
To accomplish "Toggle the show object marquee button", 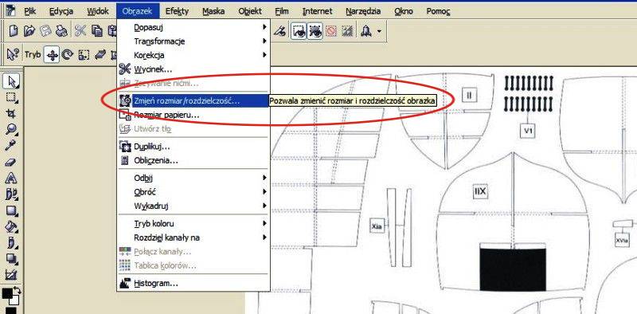I will coord(315,31).
